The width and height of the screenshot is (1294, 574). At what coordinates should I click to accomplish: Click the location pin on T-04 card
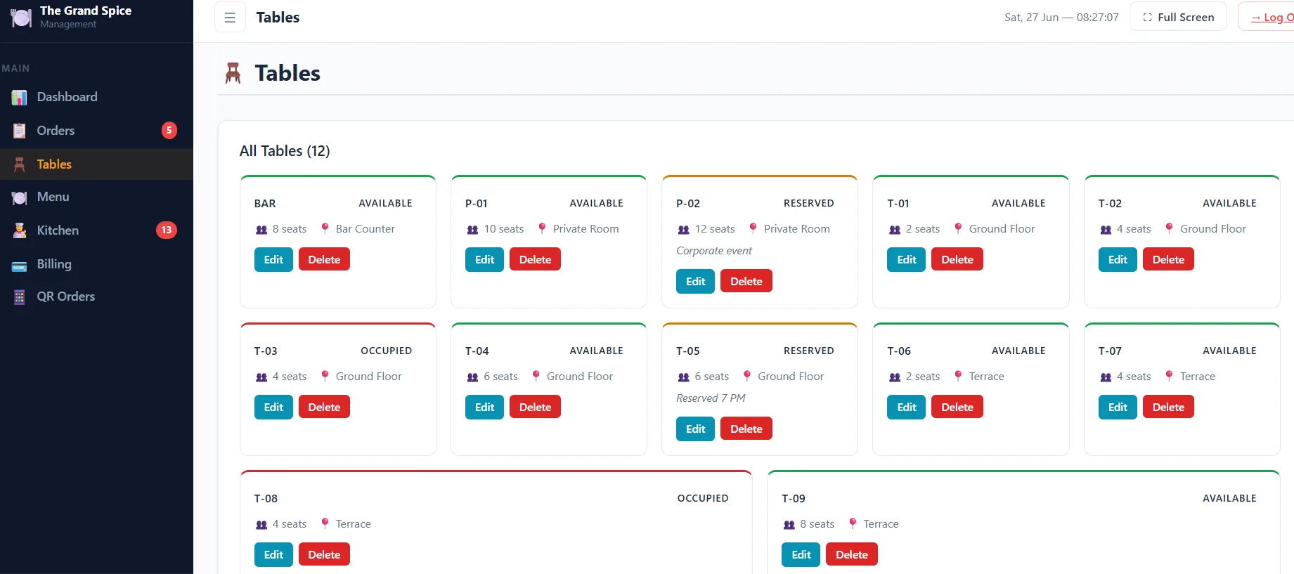[x=536, y=376]
